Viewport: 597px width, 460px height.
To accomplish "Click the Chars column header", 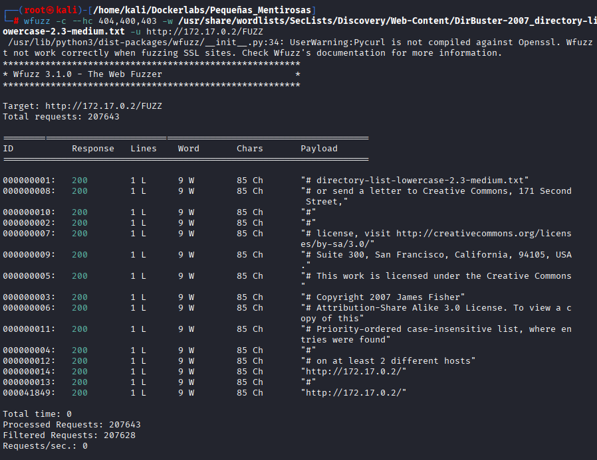I will point(250,149).
